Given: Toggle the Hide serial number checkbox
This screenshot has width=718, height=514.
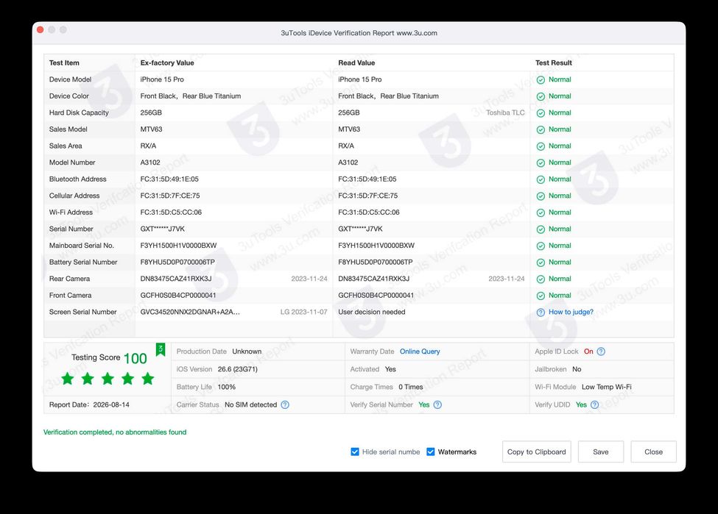Looking at the screenshot, I should pyautogui.click(x=355, y=451).
